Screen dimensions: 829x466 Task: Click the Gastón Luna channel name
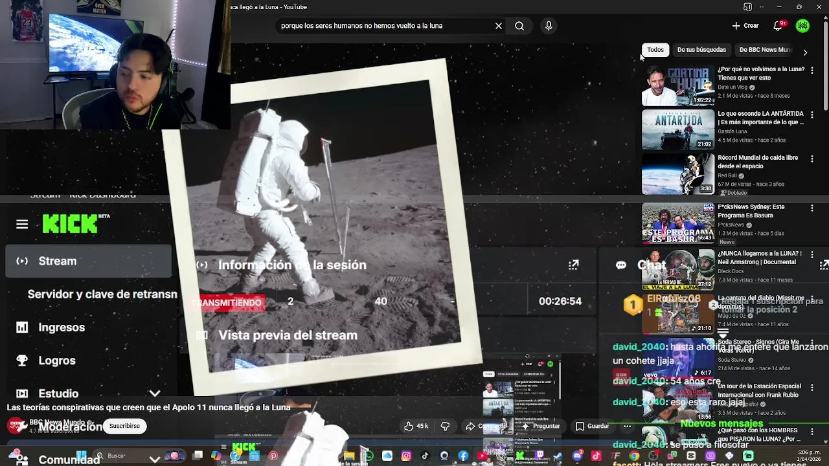(x=732, y=131)
